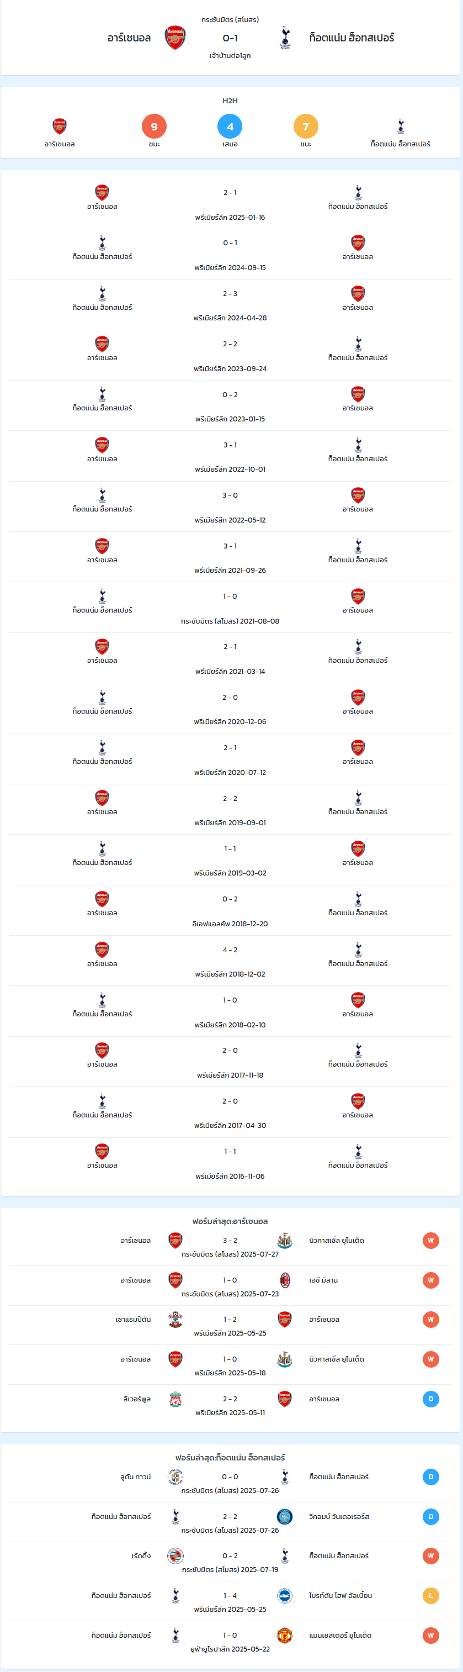463x1672 pixels.
Task: Click the blue 4 draws circle
Action: coord(230,126)
